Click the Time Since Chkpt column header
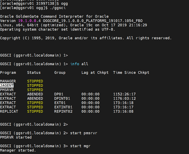Image resolution: width=189 pixels, height=154 pixels. coord(131,72)
